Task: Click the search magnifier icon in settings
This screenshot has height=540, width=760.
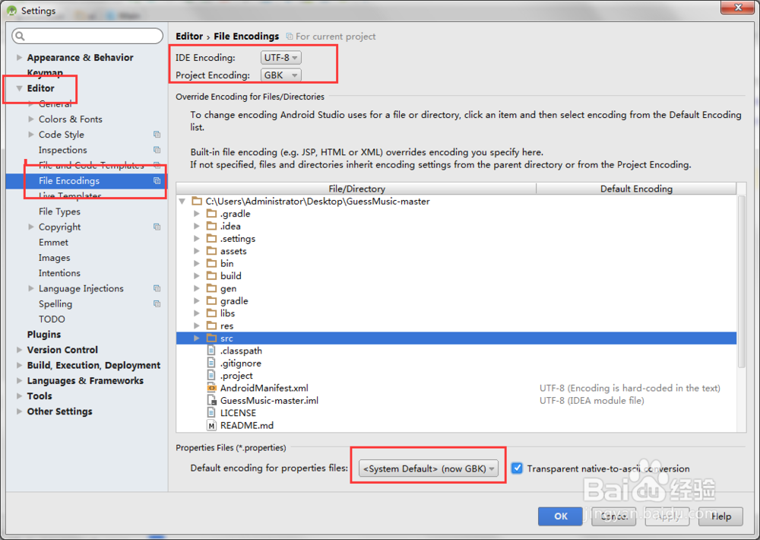Action: pos(20,36)
